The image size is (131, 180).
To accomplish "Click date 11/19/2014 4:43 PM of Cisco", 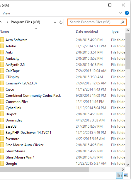I will [91, 89].
